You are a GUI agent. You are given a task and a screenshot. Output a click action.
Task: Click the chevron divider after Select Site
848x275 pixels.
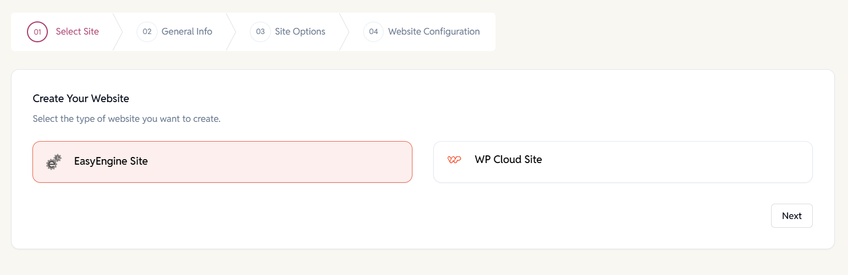(x=118, y=32)
